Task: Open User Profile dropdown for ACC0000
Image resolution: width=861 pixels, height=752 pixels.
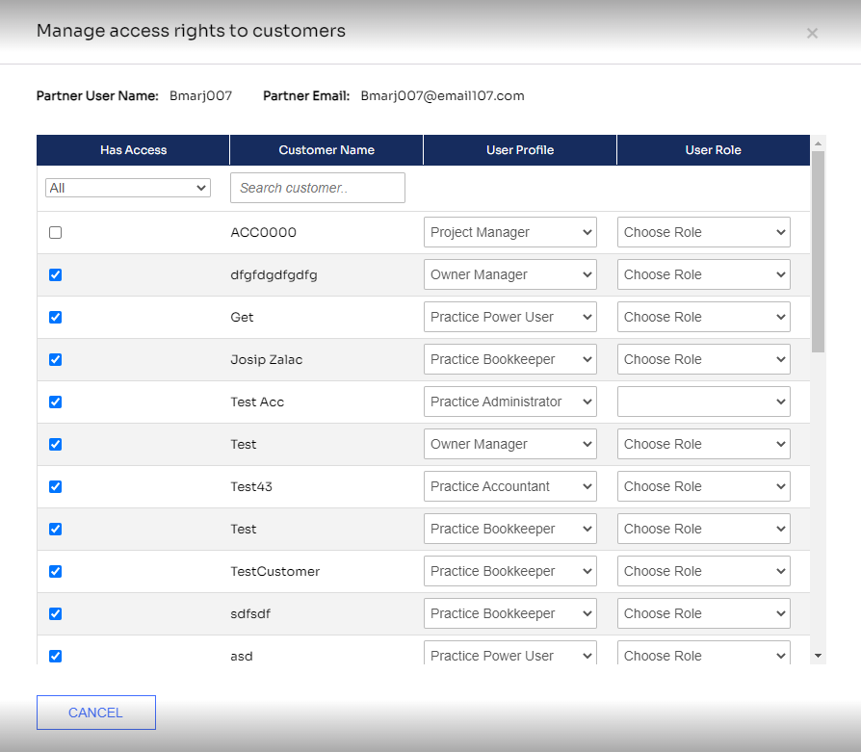Action: point(510,232)
